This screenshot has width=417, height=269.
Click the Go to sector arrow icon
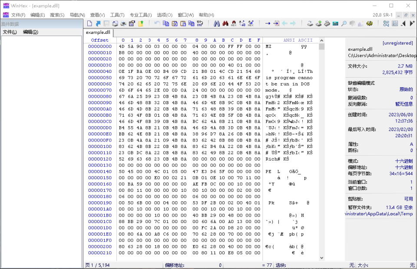click(276, 23)
